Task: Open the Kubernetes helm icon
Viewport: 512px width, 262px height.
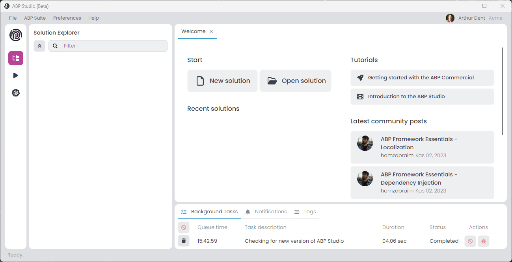Action: (x=16, y=93)
